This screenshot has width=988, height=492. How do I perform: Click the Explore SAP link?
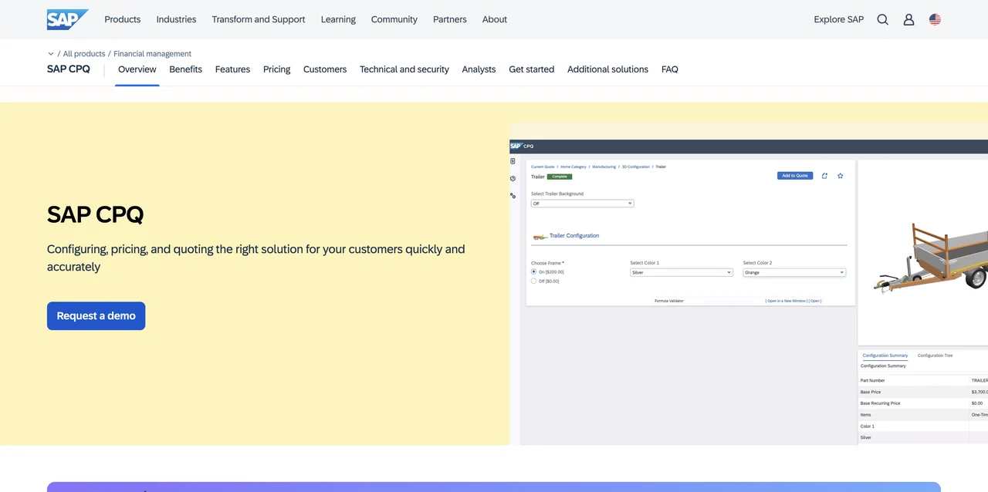(839, 19)
